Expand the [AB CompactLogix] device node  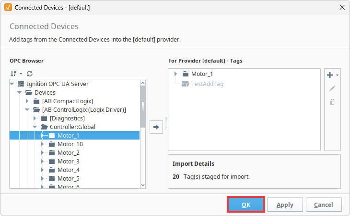[x=27, y=101]
